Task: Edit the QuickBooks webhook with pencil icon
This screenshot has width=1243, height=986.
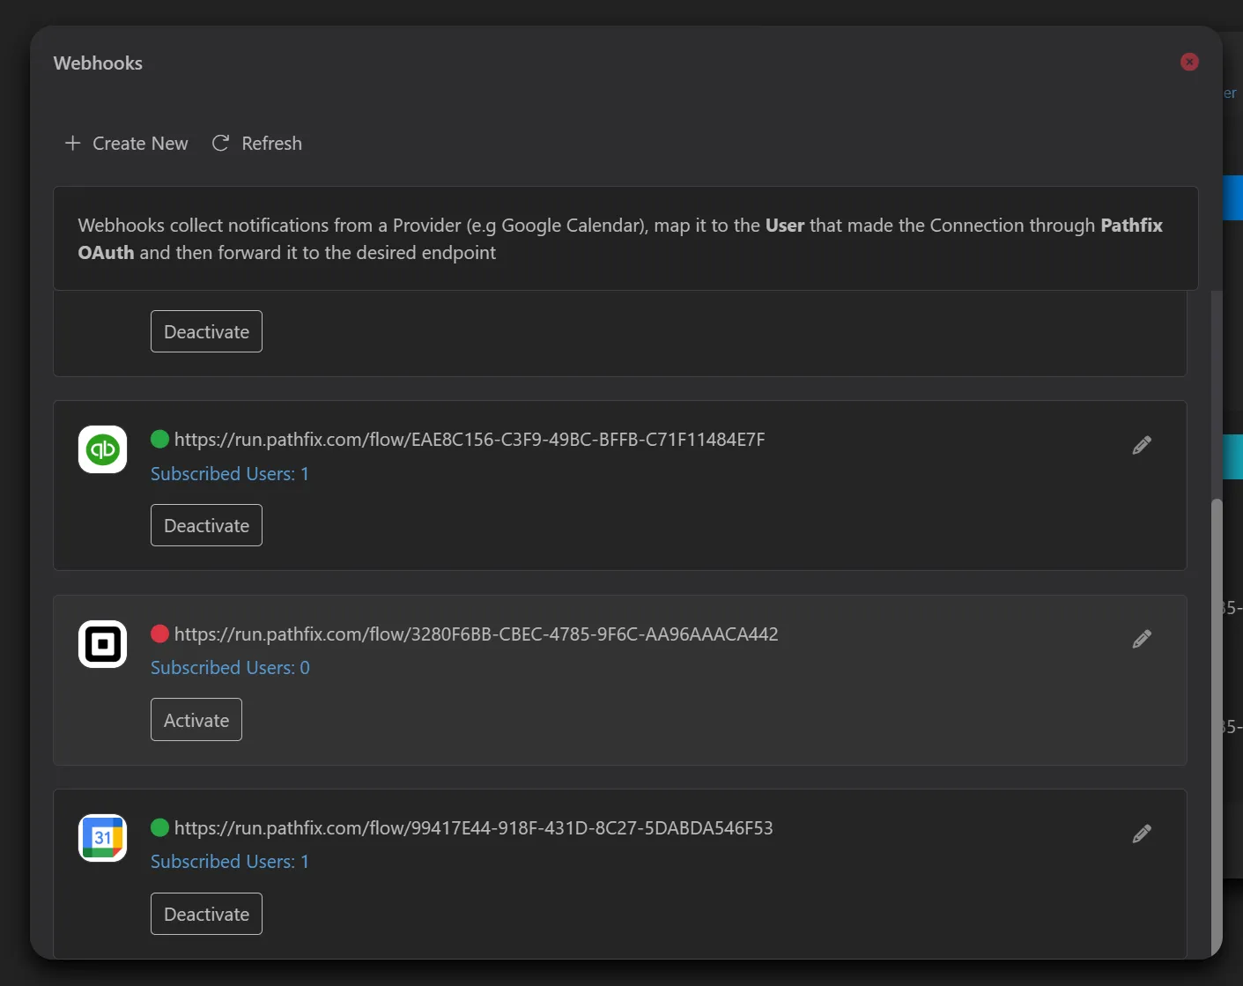Action: (1142, 445)
